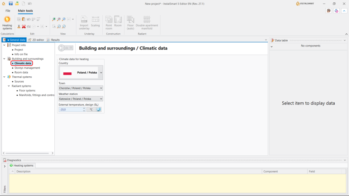Image resolution: width=349 pixels, height=196 pixels.
Task: Collapse the Thermal systems tree node
Action: [4, 77]
